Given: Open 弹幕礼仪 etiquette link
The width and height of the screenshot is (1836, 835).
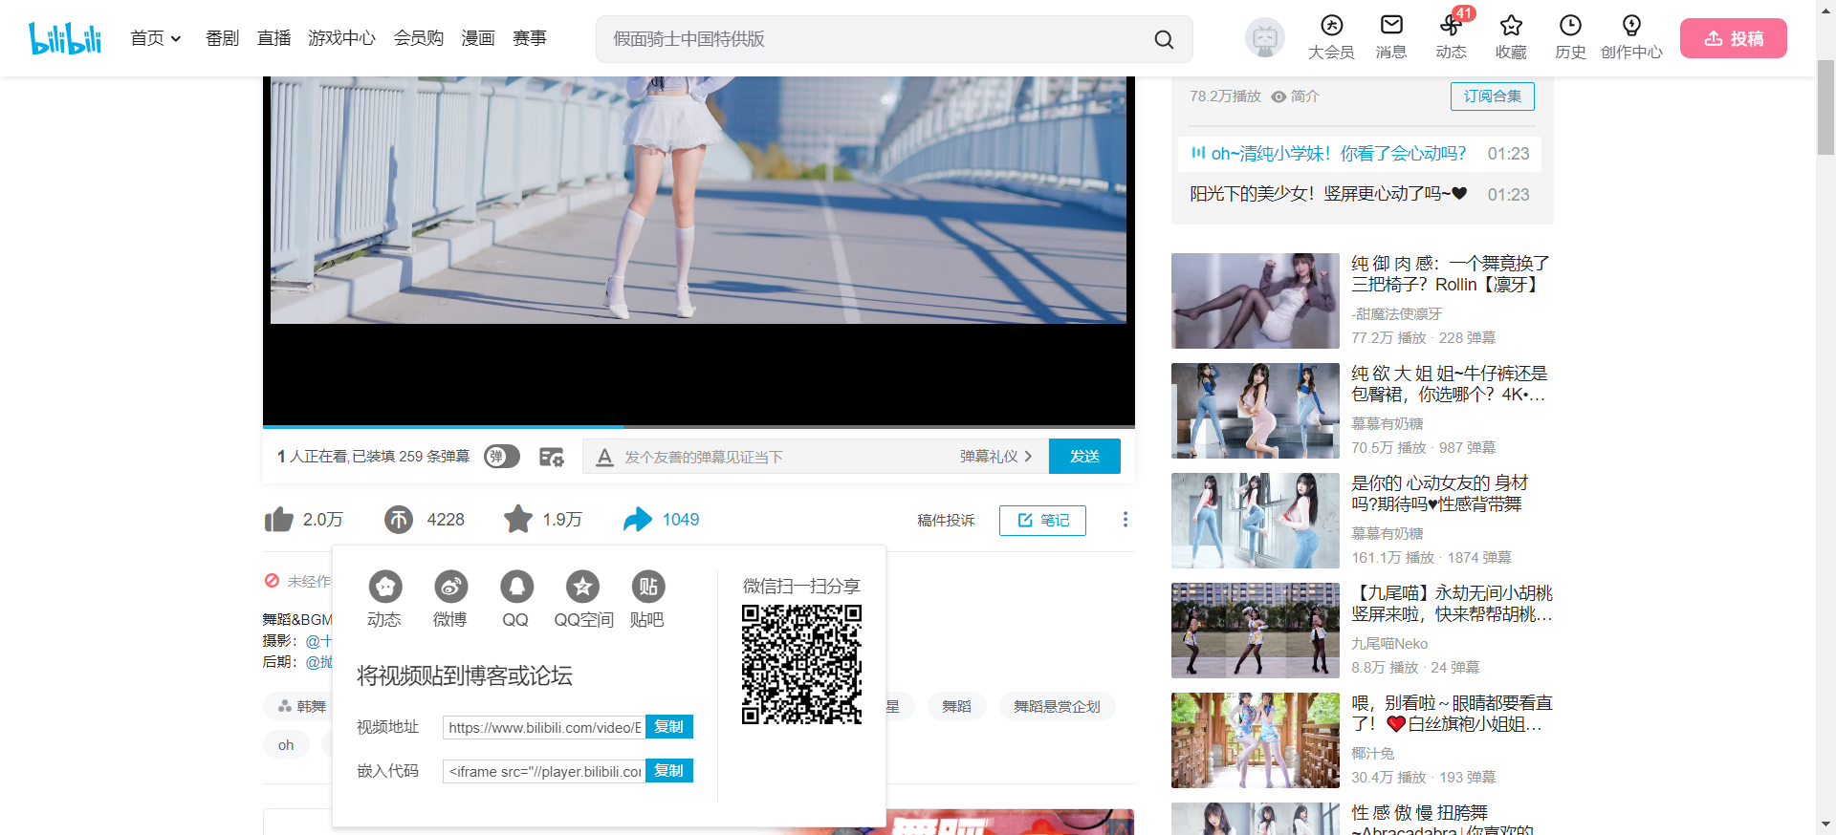Looking at the screenshot, I should [x=995, y=457].
